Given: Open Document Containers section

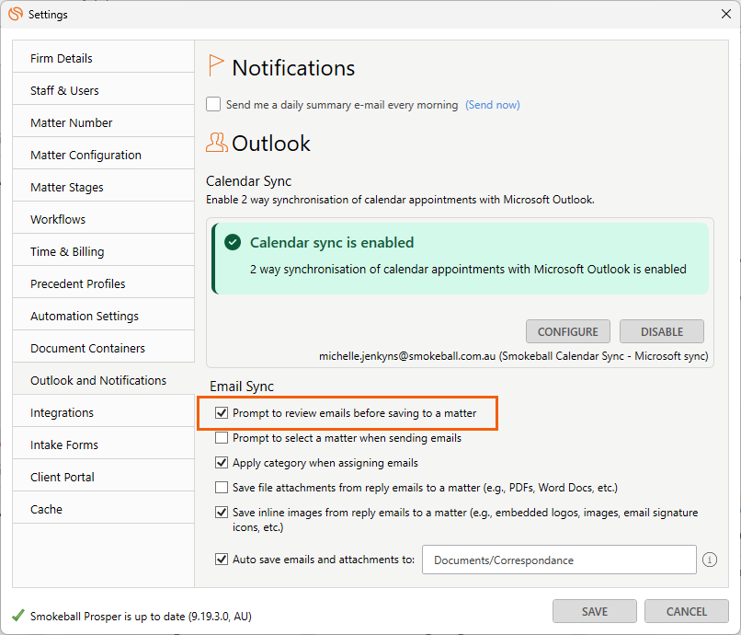Looking at the screenshot, I should pos(104,348).
